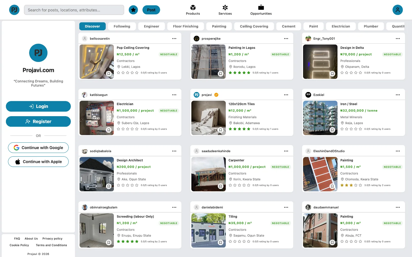Open the user profile icon
Viewport: 412px width, 257px height.
tap(398, 10)
